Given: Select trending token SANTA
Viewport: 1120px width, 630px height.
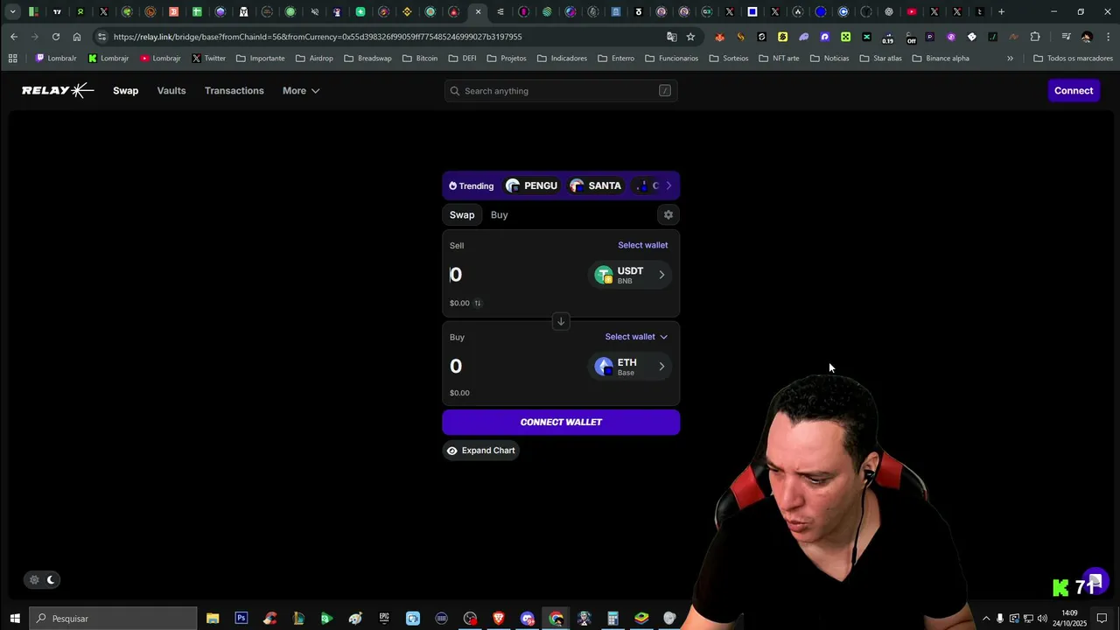Looking at the screenshot, I should 596,185.
